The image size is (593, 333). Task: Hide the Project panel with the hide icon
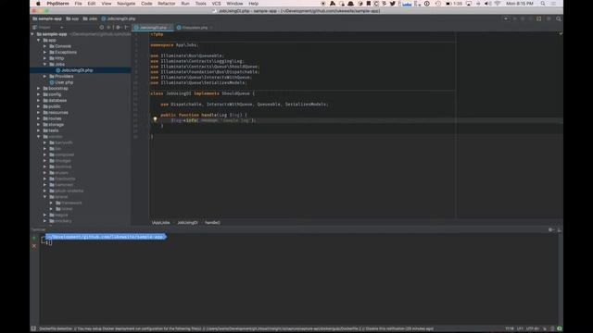126,27
